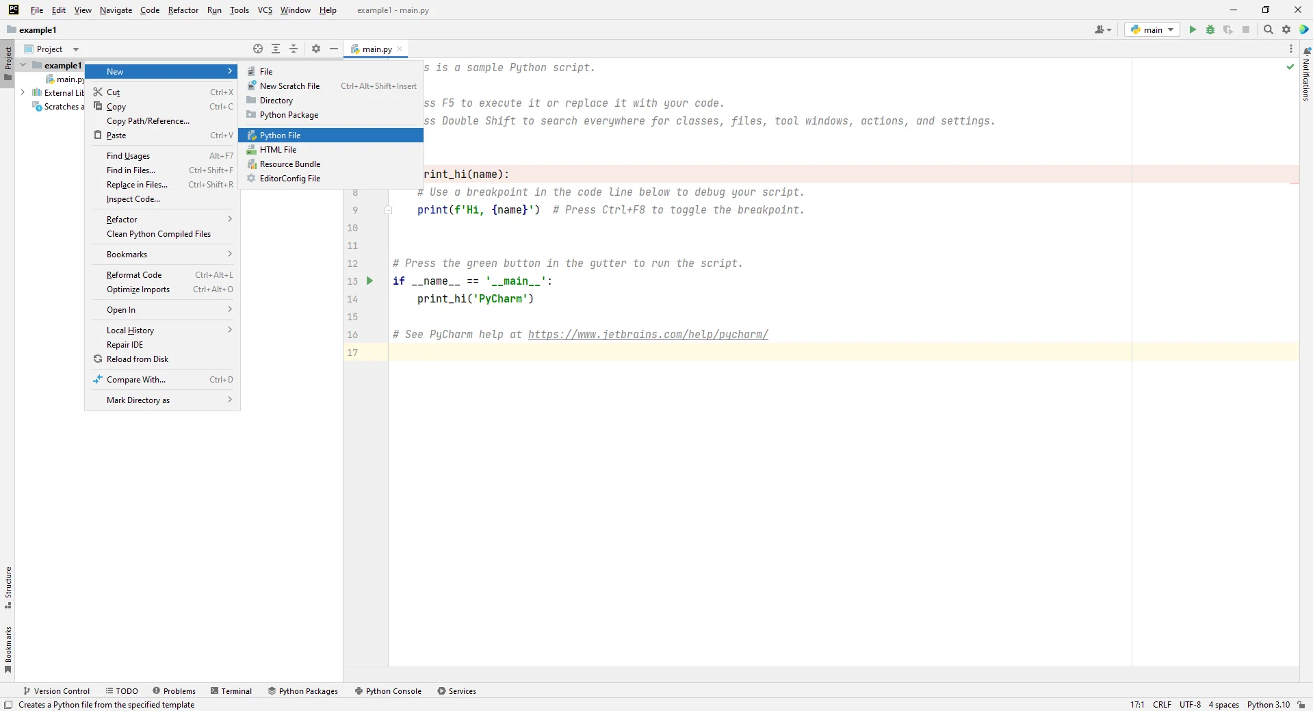Choose Cut from context menu
The image size is (1313, 711).
[x=163, y=92]
